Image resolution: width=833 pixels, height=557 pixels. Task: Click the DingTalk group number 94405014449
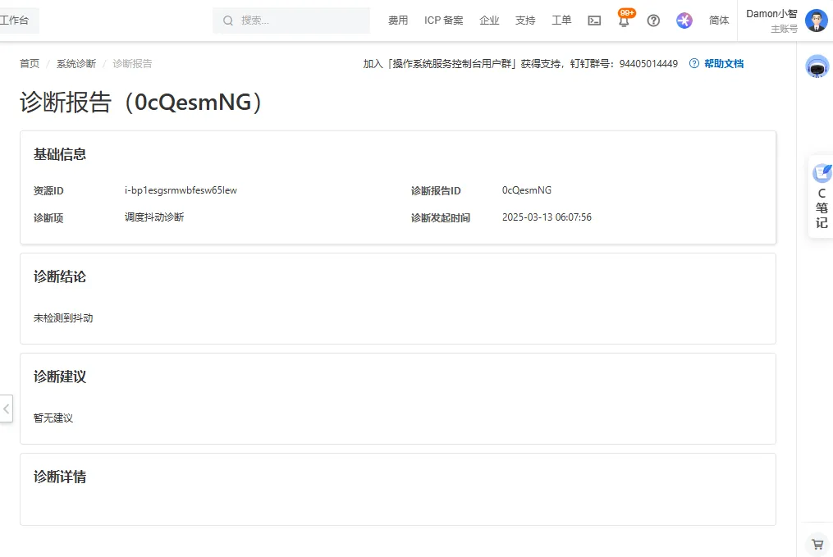(648, 64)
